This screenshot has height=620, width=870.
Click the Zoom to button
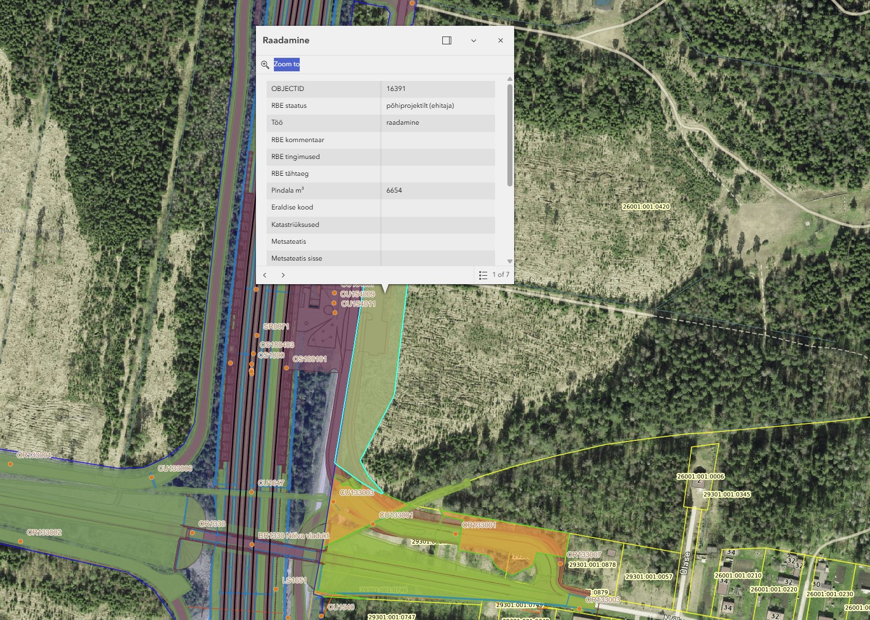coord(286,64)
